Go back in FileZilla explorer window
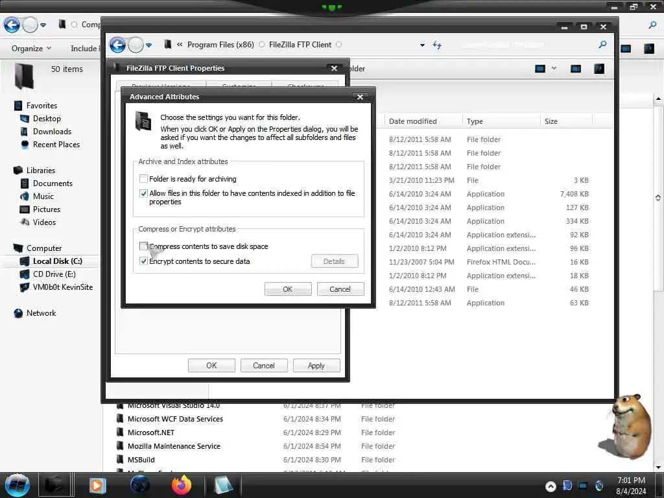The width and height of the screenshot is (664, 498). (x=118, y=45)
